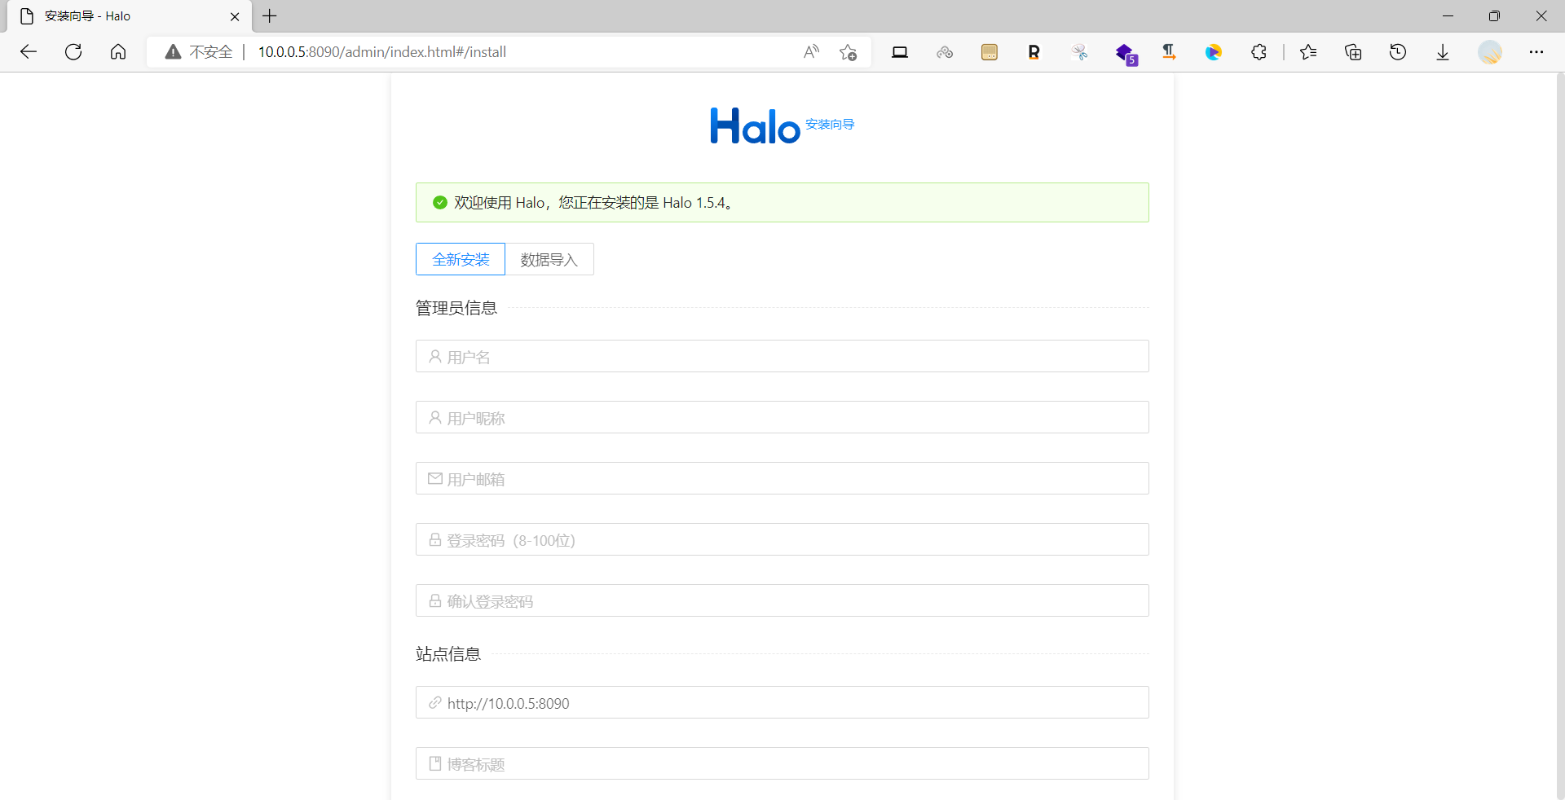Reload the page with the refresh icon
Screen dimensions: 1565x800
coord(73,52)
